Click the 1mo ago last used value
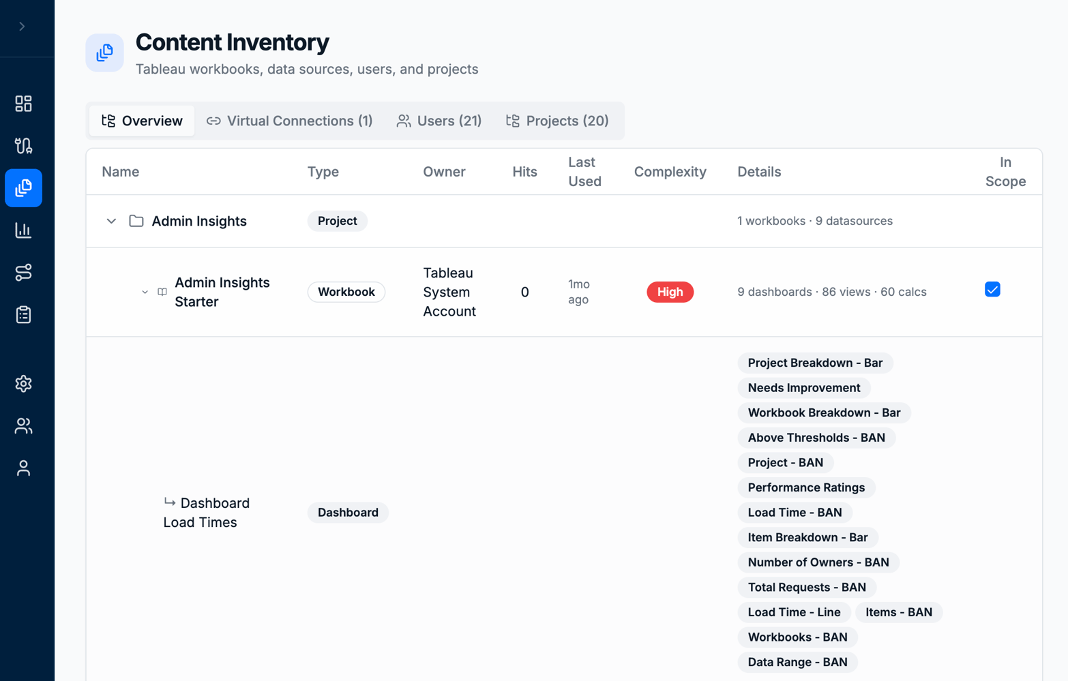Viewport: 1068px width, 681px height. (579, 292)
